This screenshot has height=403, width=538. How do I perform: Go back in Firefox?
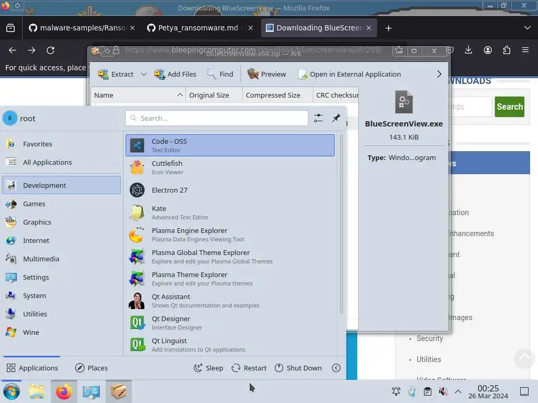[x=13, y=50]
